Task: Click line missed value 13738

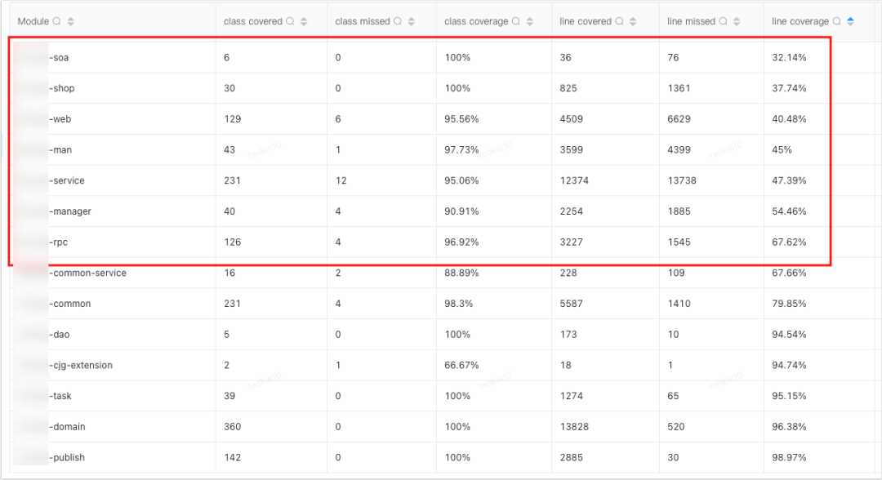Action: [x=682, y=180]
